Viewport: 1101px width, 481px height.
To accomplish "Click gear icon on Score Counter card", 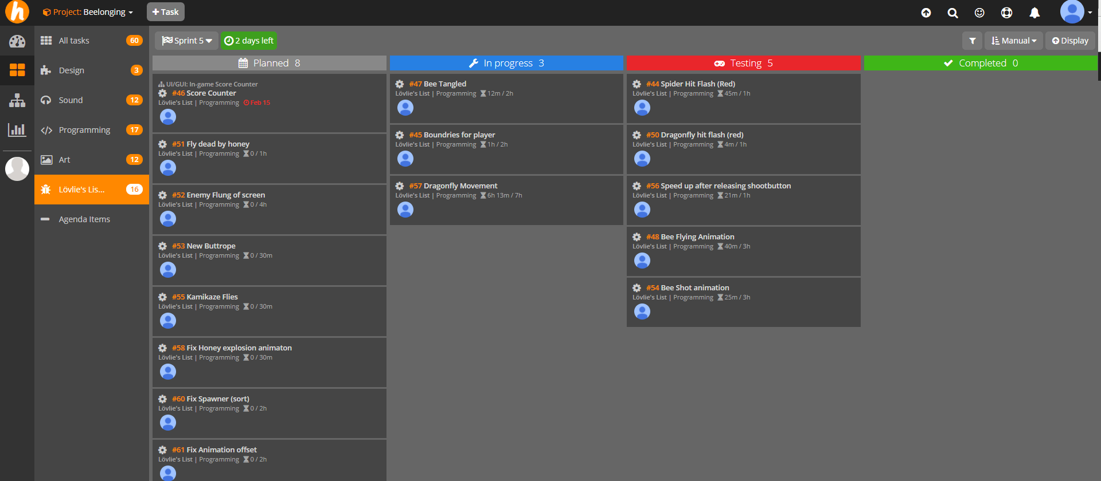I will [163, 93].
